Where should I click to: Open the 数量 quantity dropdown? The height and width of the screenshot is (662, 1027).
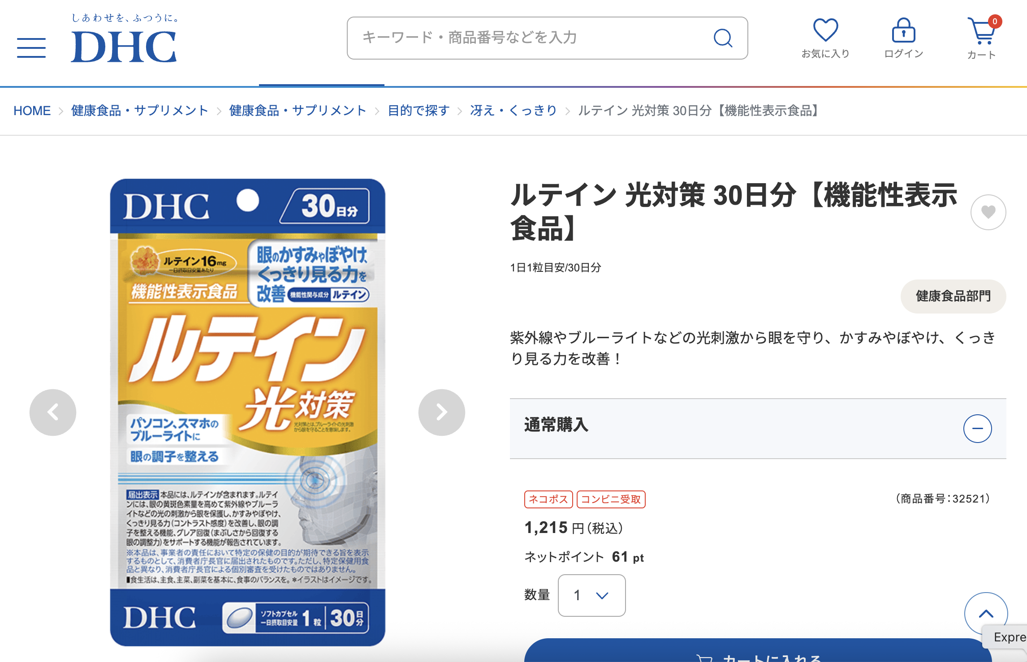pos(591,595)
